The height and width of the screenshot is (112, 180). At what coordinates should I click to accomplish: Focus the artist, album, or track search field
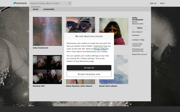[50, 3]
